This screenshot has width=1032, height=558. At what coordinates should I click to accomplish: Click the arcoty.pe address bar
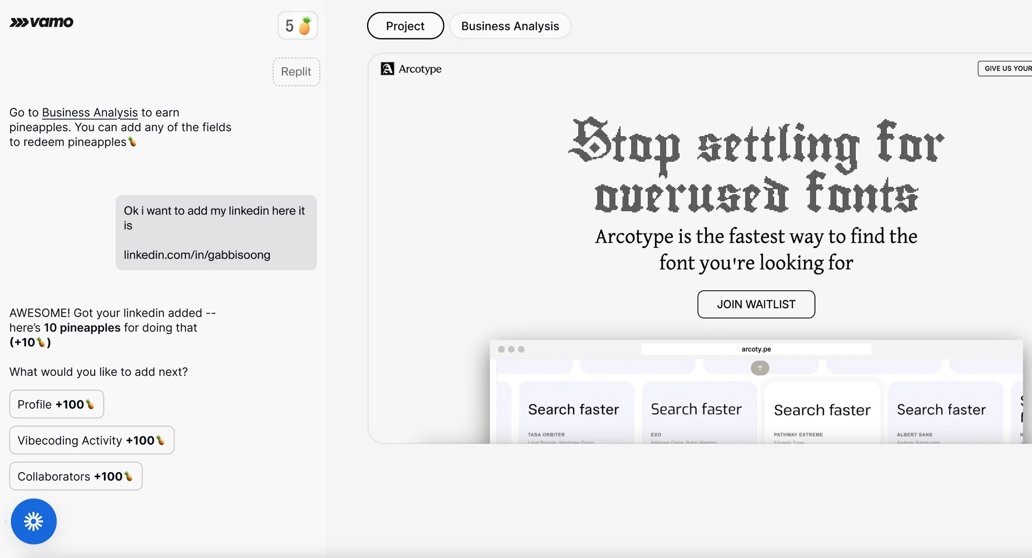pos(756,349)
